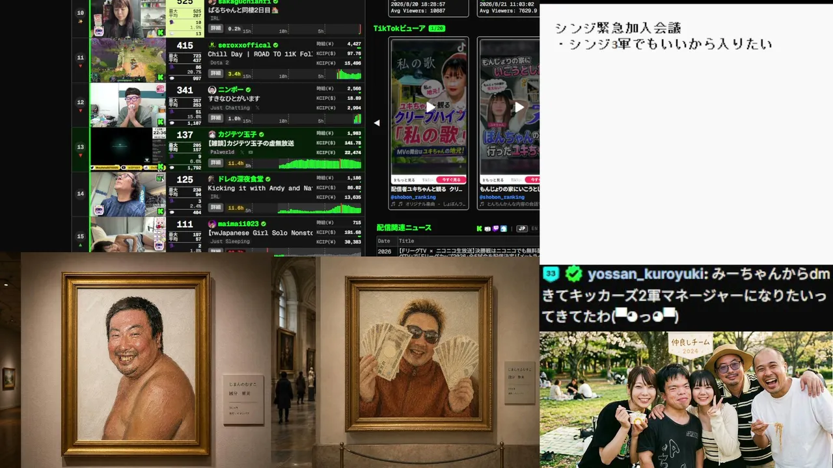Click the Kick platform icon in the news header
This screenshot has height=468, width=833.
(479, 229)
